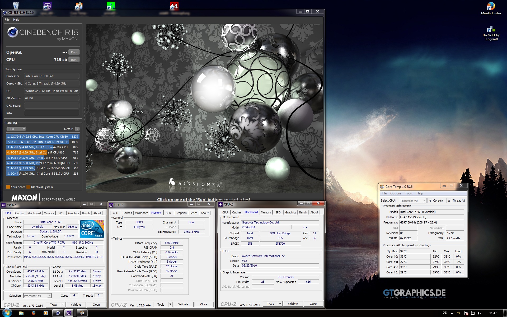
Task: Open Core Temp File menu
Action: click(384, 193)
